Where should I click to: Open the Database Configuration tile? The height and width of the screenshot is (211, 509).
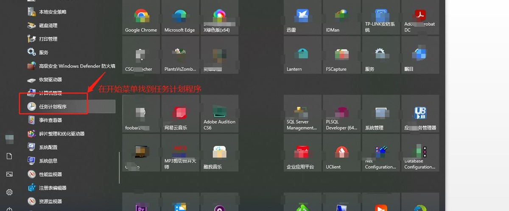tap(420, 153)
